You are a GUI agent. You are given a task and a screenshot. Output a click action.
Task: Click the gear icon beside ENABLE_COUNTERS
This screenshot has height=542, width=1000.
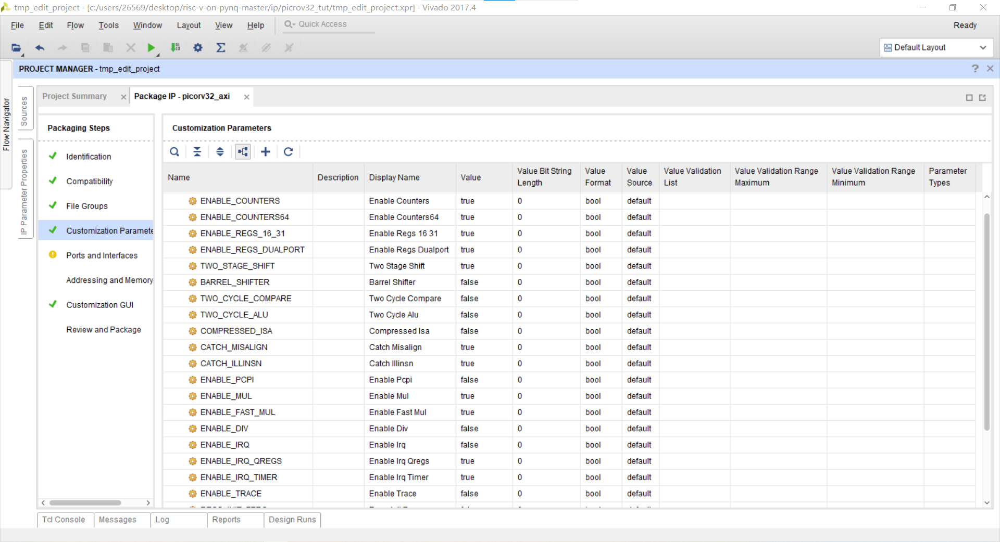click(x=193, y=201)
